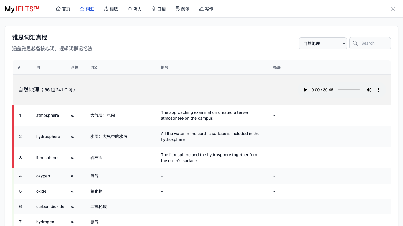The height and width of the screenshot is (226, 403).
Task: Click the word carbon dioxide
Action: (50, 207)
